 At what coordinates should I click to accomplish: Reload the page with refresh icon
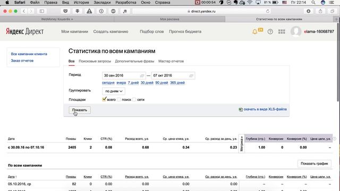click(x=268, y=11)
